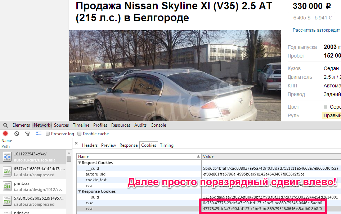
Task: Enable the Preserve log checkbox
Action: tap(48, 133)
